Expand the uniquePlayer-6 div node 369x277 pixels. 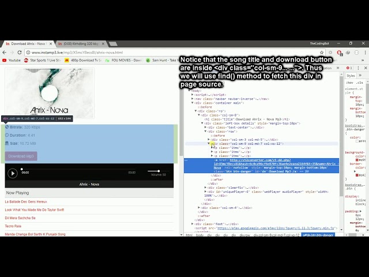point(205,192)
